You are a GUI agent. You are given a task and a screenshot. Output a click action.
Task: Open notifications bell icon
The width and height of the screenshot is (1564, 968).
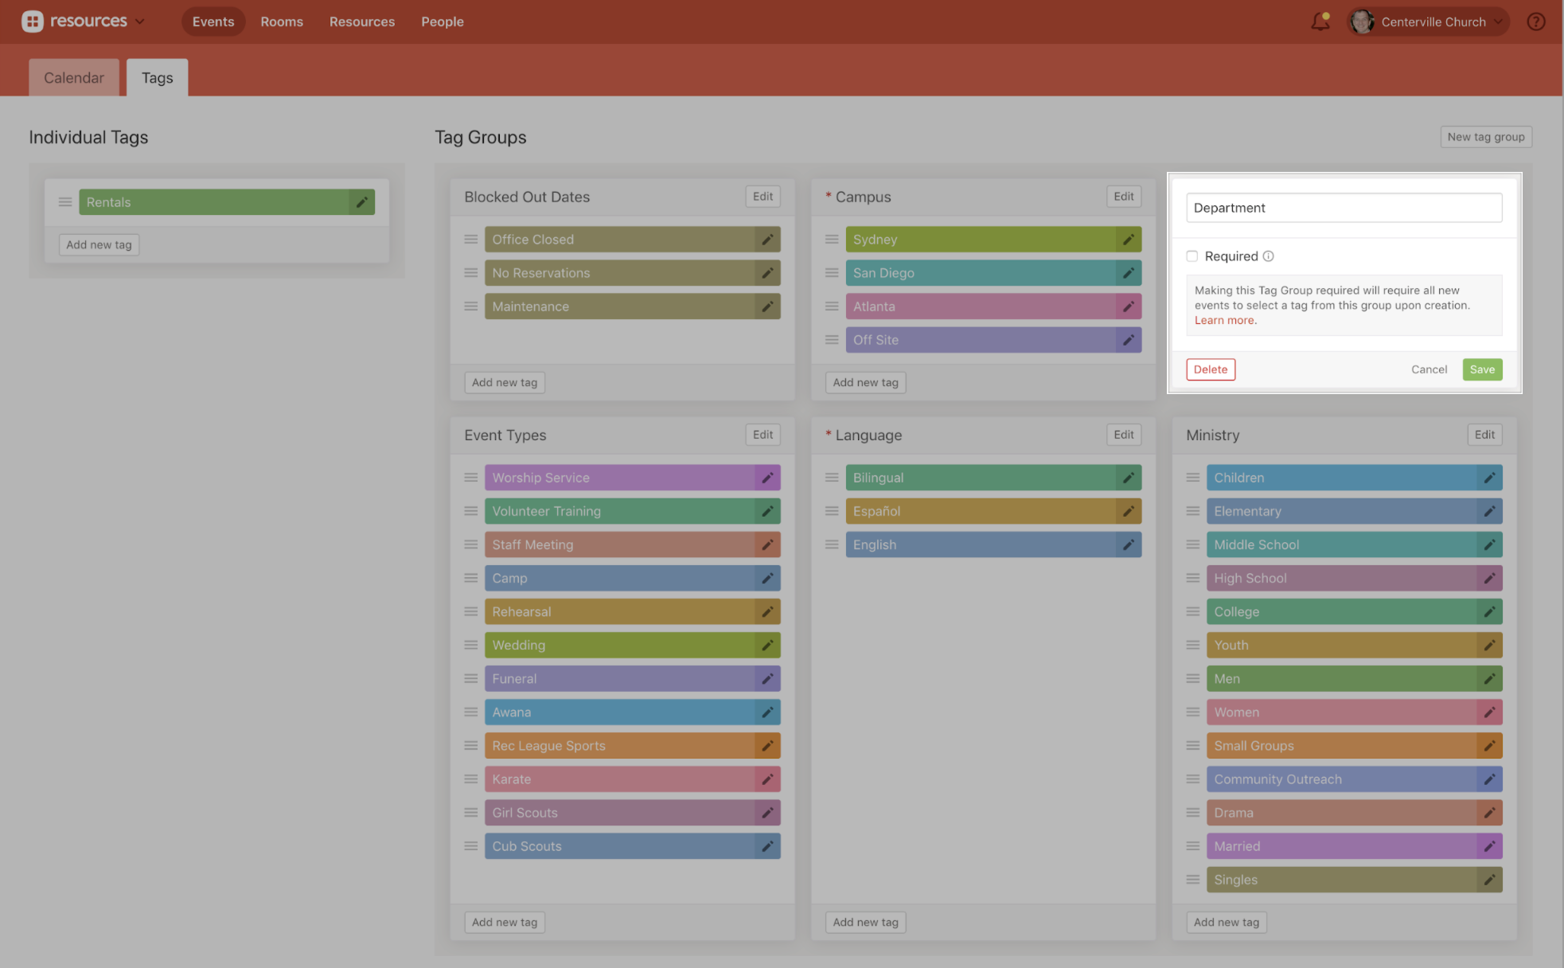tap(1320, 21)
